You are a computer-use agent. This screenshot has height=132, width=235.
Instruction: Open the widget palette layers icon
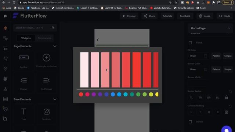coord(6,28)
